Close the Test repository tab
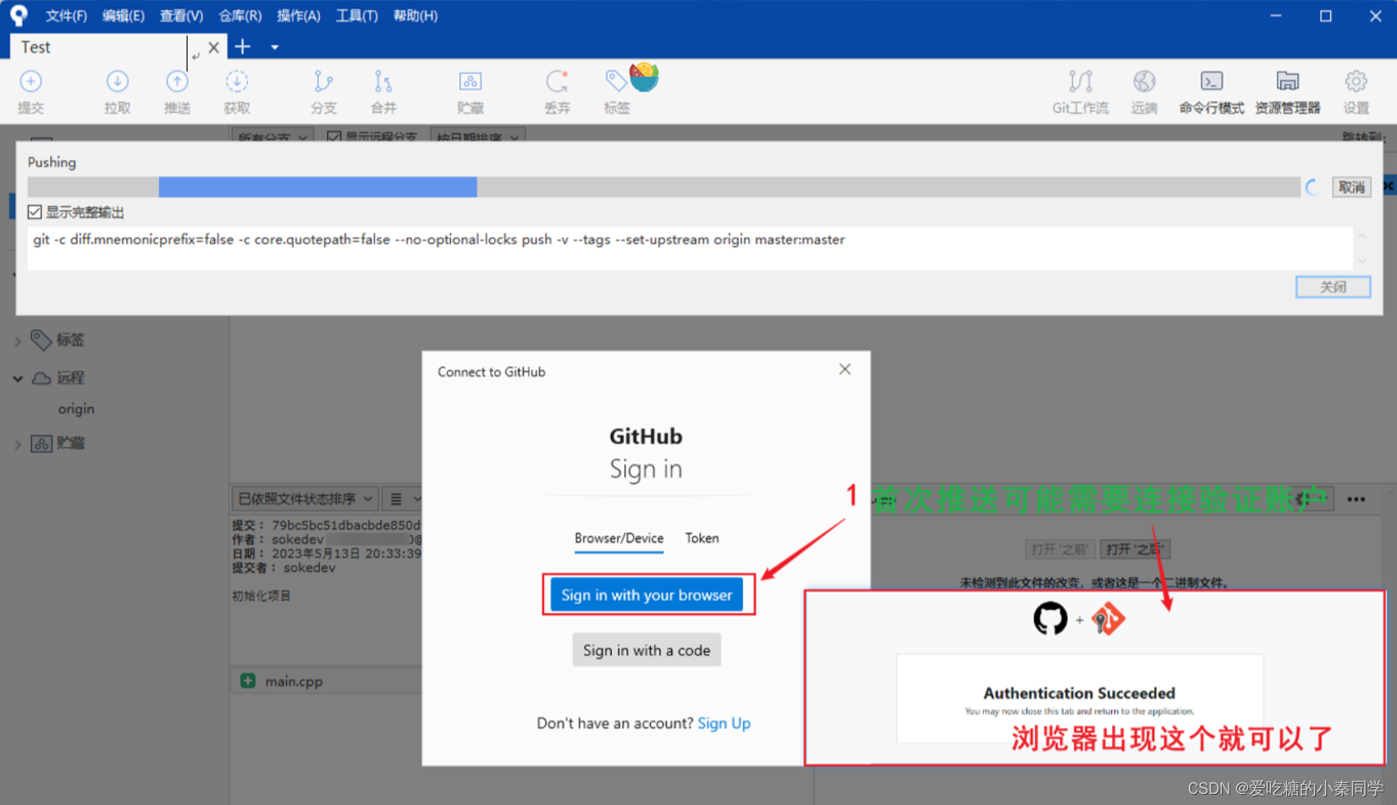The width and height of the screenshot is (1397, 805). click(214, 47)
